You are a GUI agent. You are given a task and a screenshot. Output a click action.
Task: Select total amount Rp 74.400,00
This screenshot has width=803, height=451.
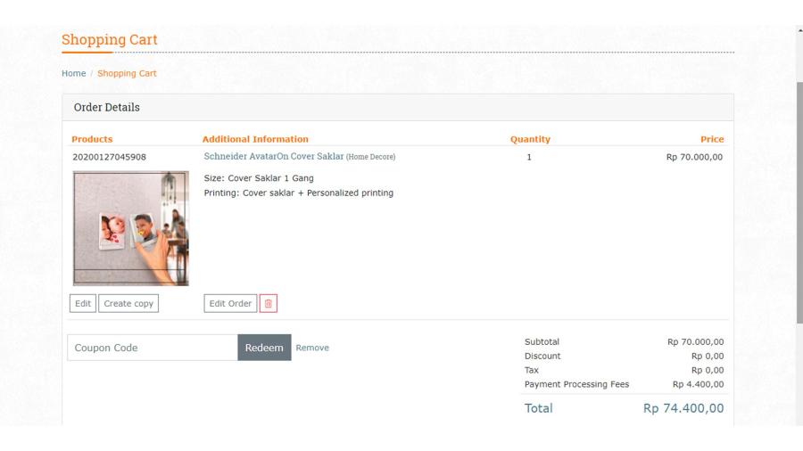click(x=683, y=408)
